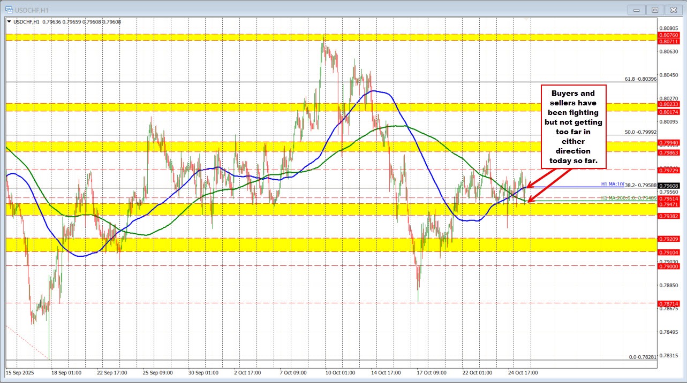Click the 15 Sep 2025 date label

(20, 372)
